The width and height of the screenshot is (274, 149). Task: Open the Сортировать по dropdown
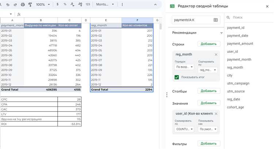208,70
